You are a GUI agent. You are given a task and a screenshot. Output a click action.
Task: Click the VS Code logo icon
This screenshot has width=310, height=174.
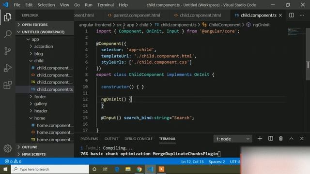click(5, 5)
